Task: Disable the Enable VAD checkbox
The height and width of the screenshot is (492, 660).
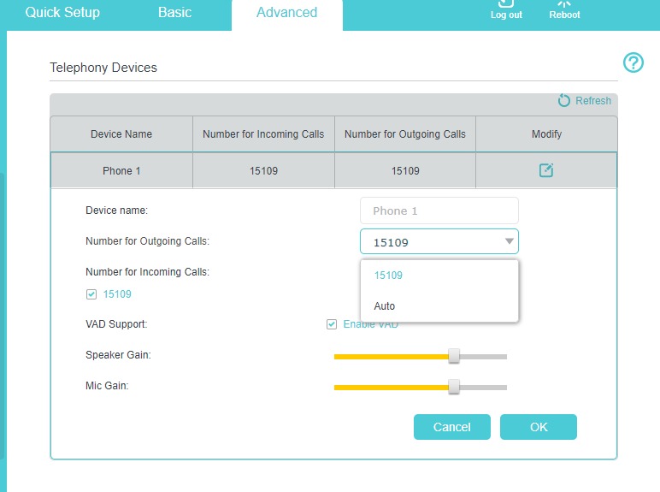Action: tap(332, 324)
